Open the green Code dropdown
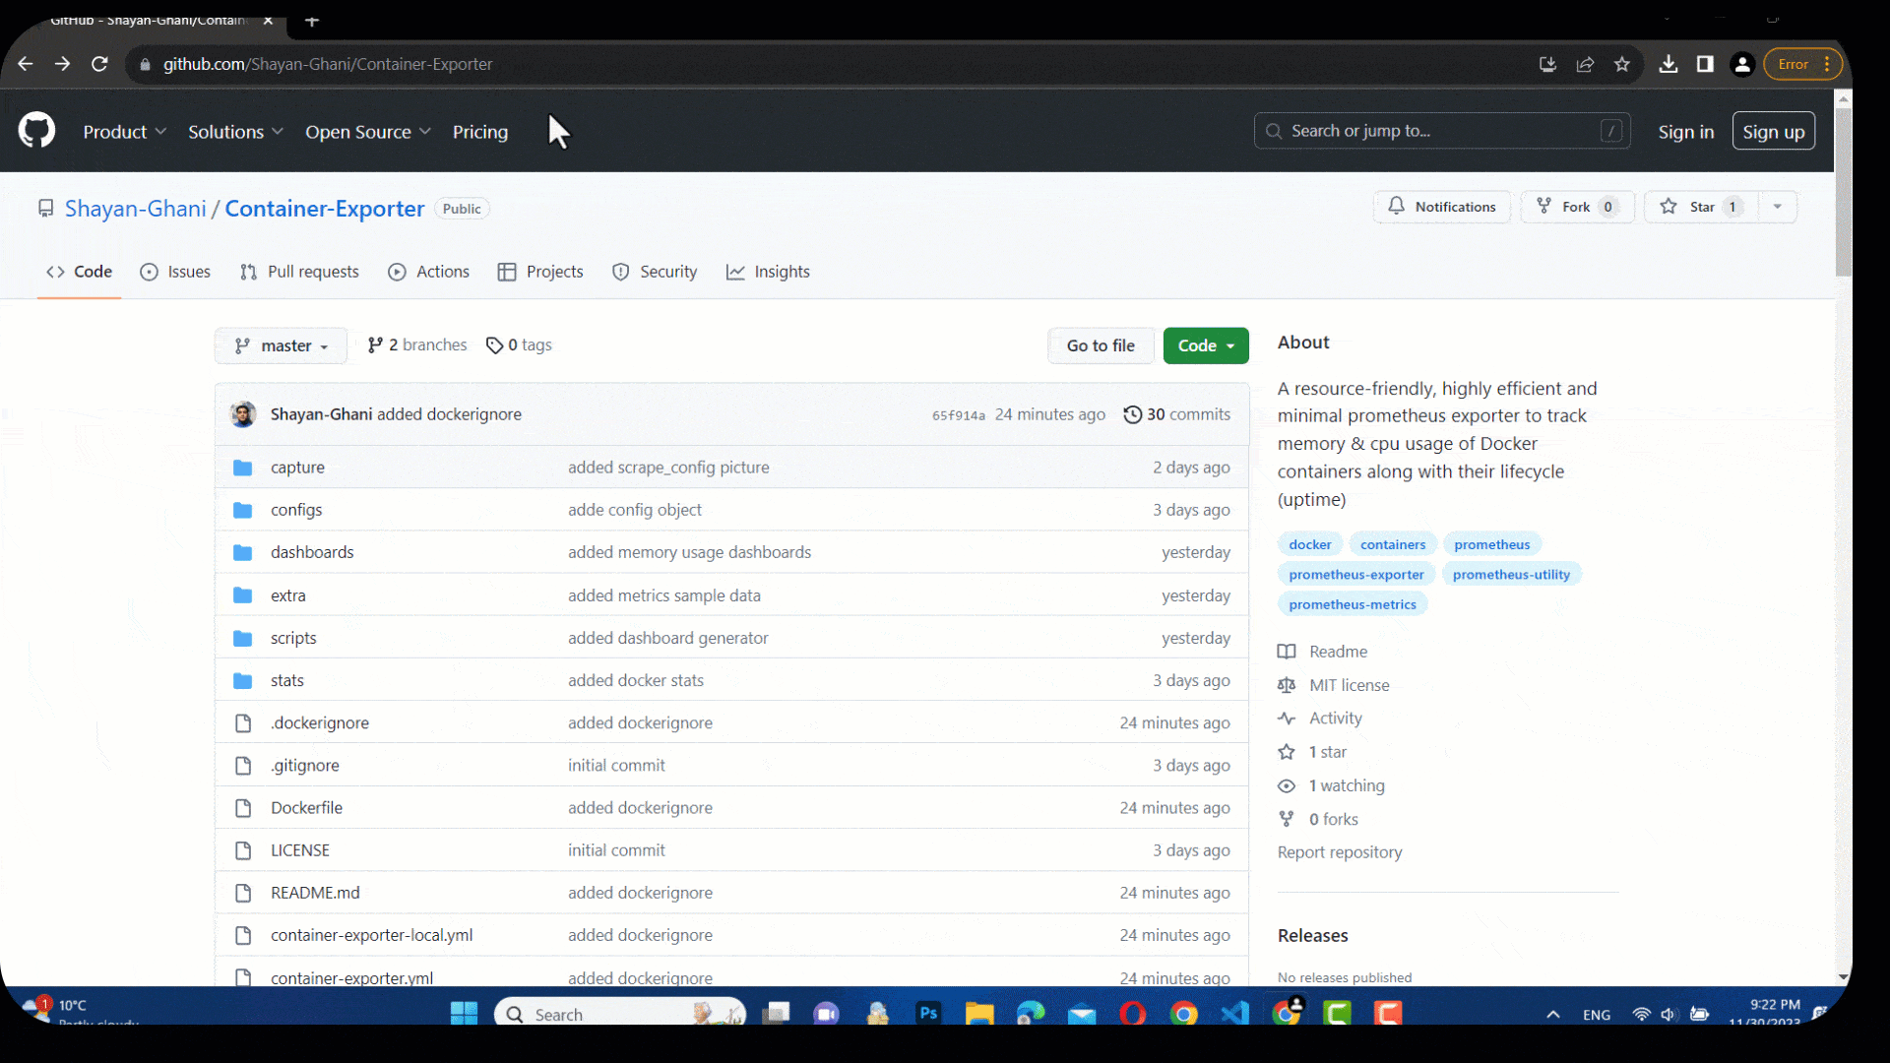The height and width of the screenshot is (1063, 1890). [1206, 345]
